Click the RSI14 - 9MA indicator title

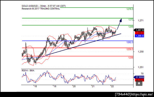point(28,71)
